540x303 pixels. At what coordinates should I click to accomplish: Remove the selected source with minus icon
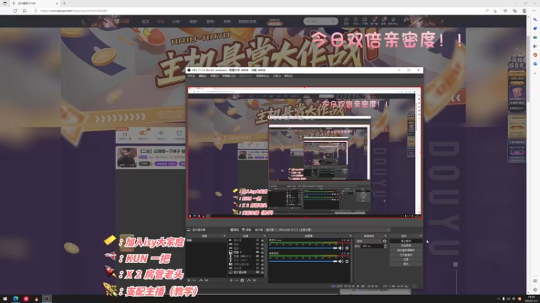click(237, 280)
